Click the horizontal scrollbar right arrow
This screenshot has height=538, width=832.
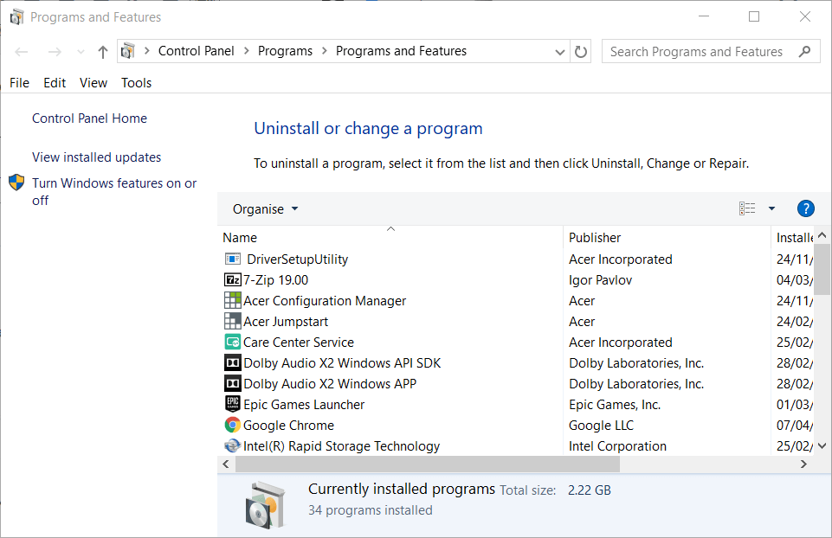pyautogui.click(x=803, y=464)
